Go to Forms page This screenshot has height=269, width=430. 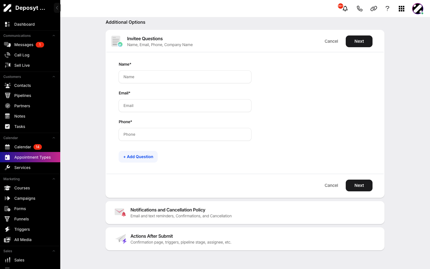coord(30,209)
